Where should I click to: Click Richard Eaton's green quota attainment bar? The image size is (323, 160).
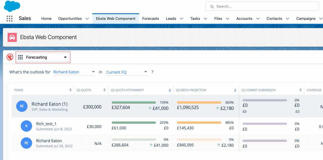click(x=134, y=102)
